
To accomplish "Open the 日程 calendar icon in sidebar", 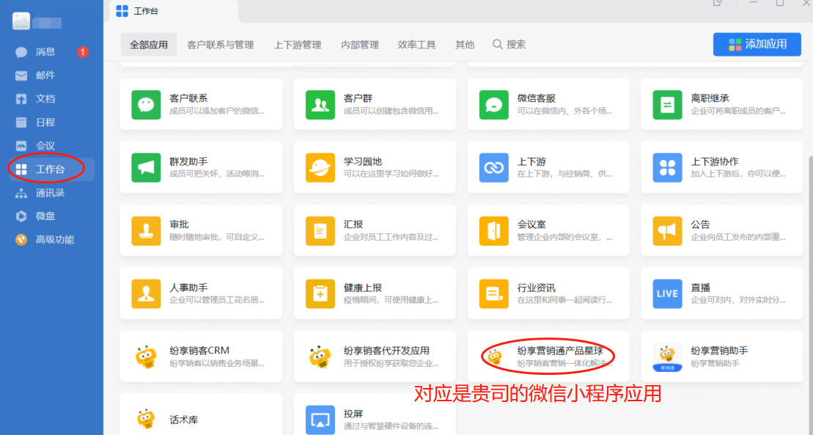I will coord(21,123).
